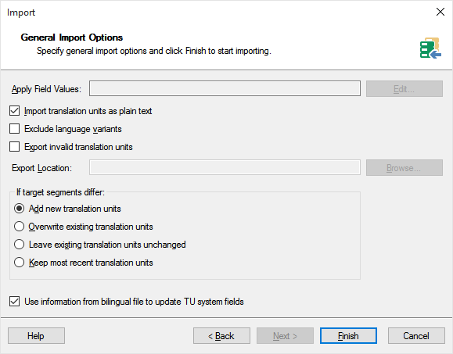
Task: Click the General Import Options heading
Action: pos(72,38)
